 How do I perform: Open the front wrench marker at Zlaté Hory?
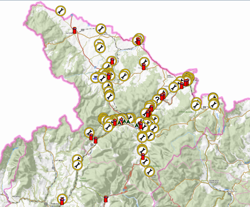[214, 104]
